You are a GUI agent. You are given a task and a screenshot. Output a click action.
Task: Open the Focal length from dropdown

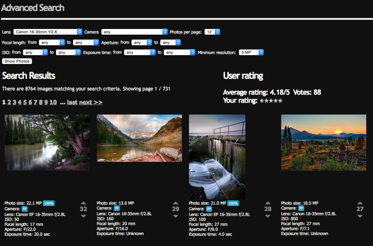pyautogui.click(x=52, y=42)
